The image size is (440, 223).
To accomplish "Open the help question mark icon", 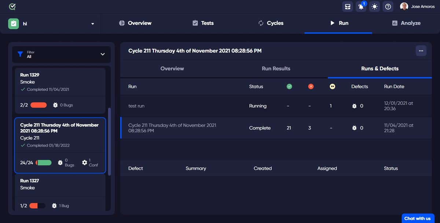I will pos(388,6).
